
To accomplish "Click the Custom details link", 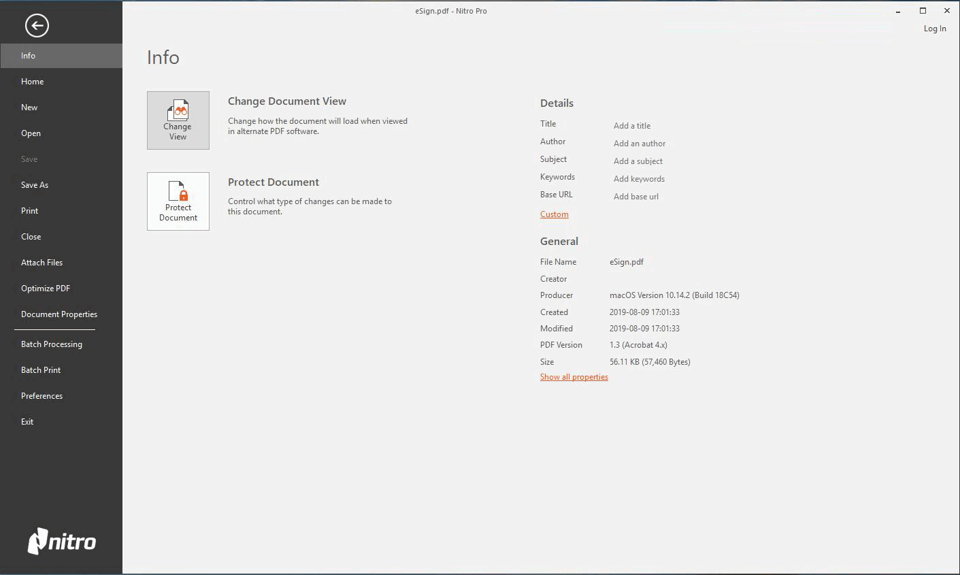I will pos(554,214).
